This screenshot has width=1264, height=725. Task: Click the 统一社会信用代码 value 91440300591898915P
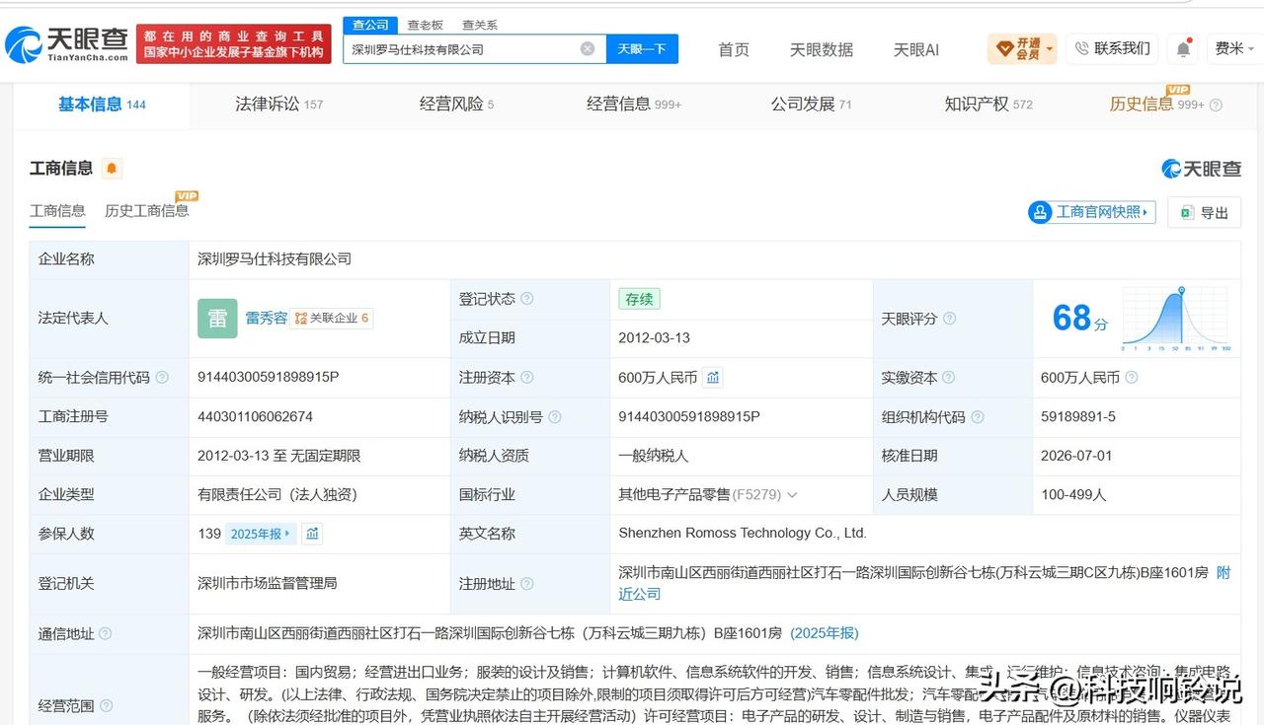click(269, 377)
